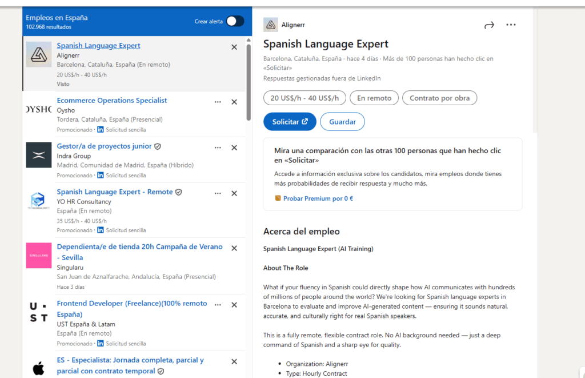Screen dimensions: 585x378
Task: Click the pink Singularu logo
Action: pos(39,256)
